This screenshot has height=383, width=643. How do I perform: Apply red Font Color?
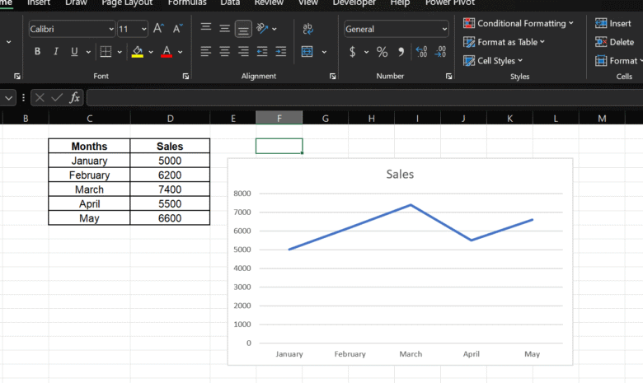(x=167, y=52)
